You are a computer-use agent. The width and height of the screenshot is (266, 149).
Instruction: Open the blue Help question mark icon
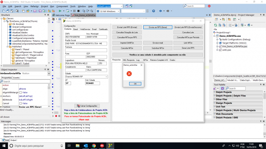tap(154, 11)
